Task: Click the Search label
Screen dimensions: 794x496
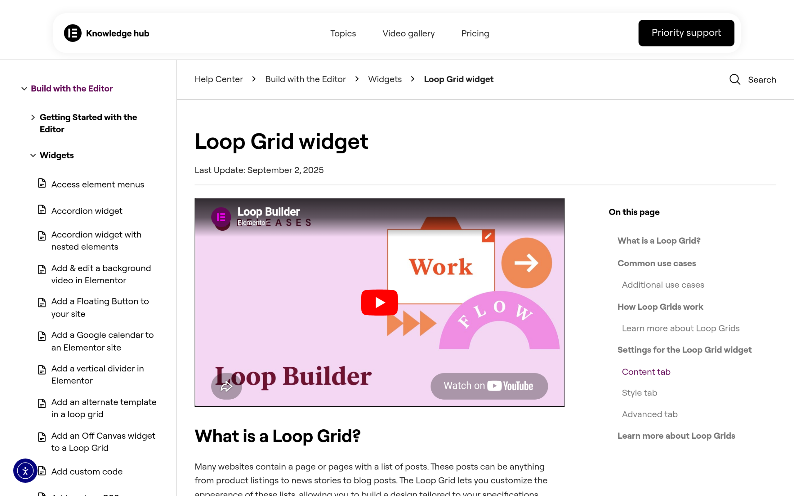Action: (762, 80)
